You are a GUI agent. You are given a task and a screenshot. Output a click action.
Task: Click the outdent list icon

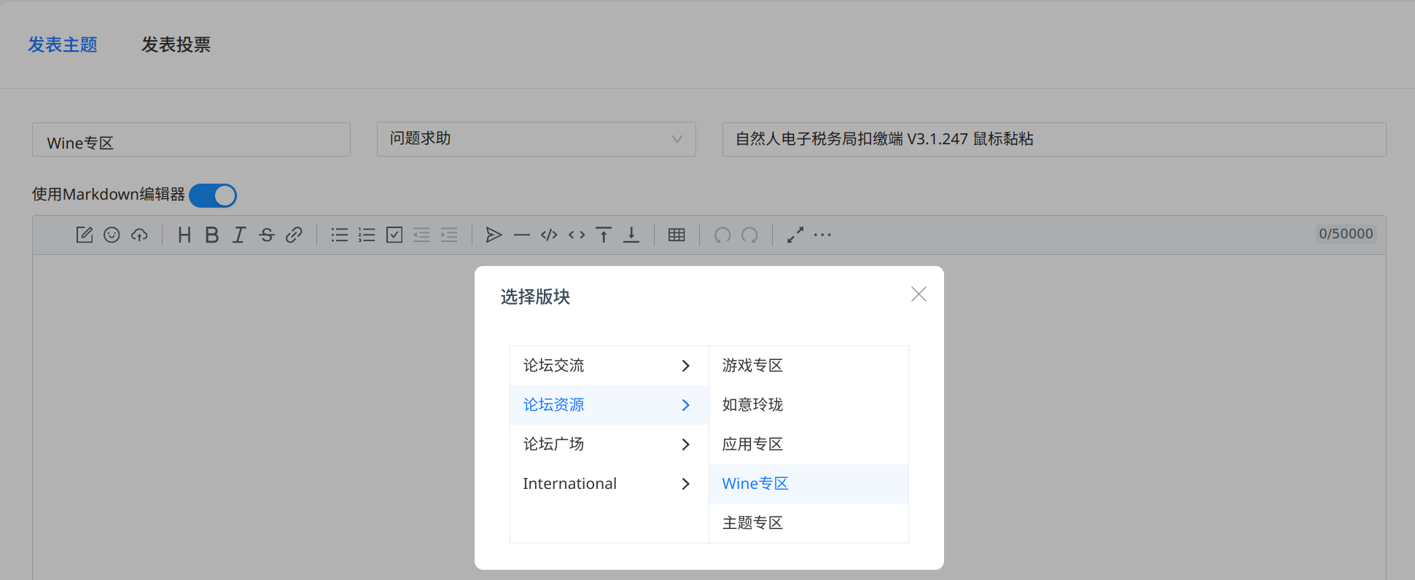421,235
